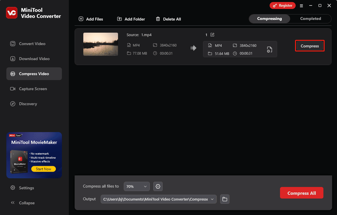This screenshot has height=215, width=337.
Task: Select Compress Video in the sidebar
Action: point(34,74)
